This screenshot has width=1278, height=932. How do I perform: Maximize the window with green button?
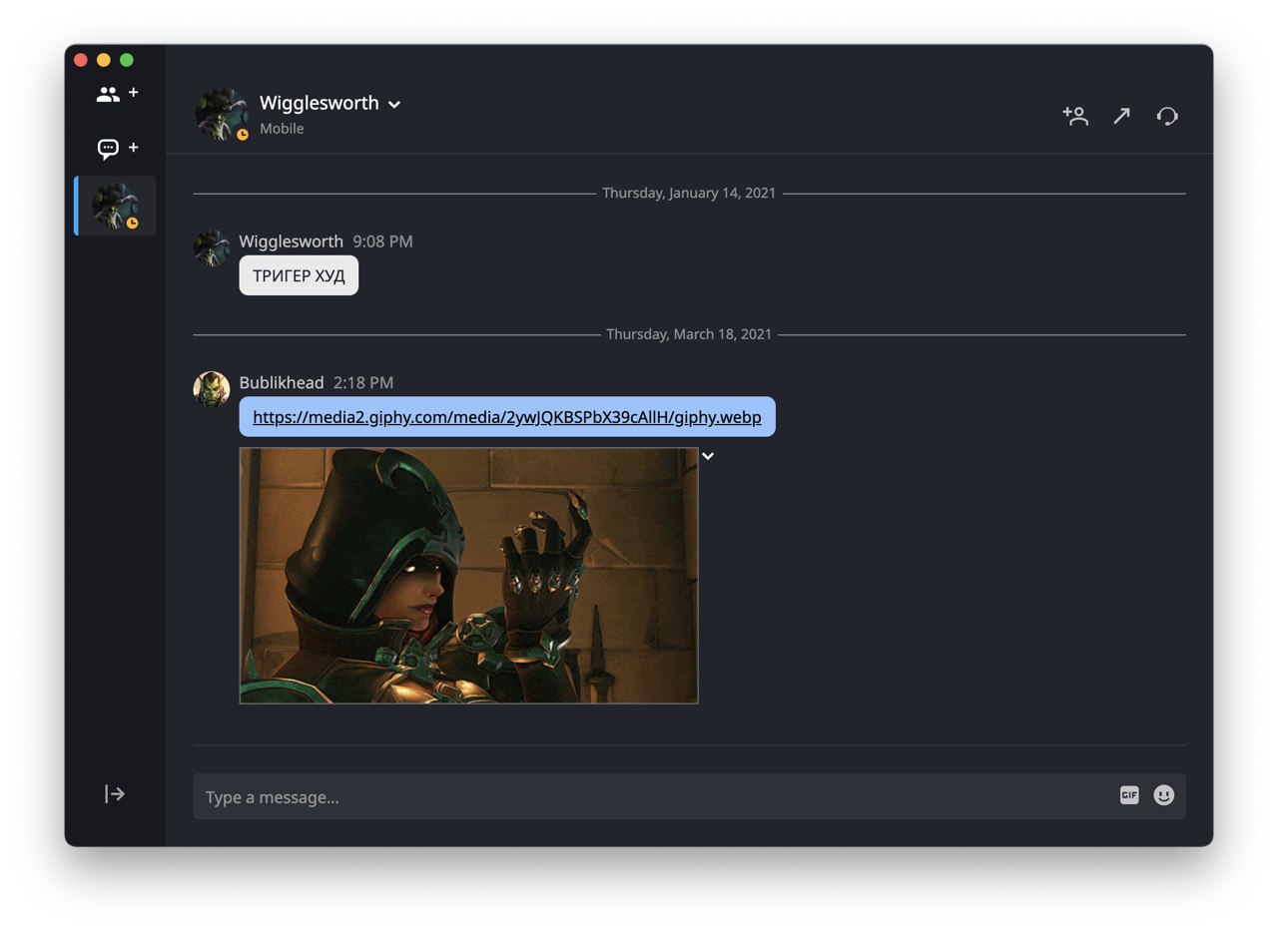127,60
